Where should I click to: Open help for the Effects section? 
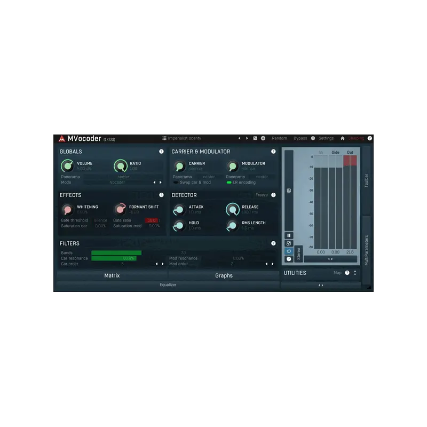[x=161, y=195]
